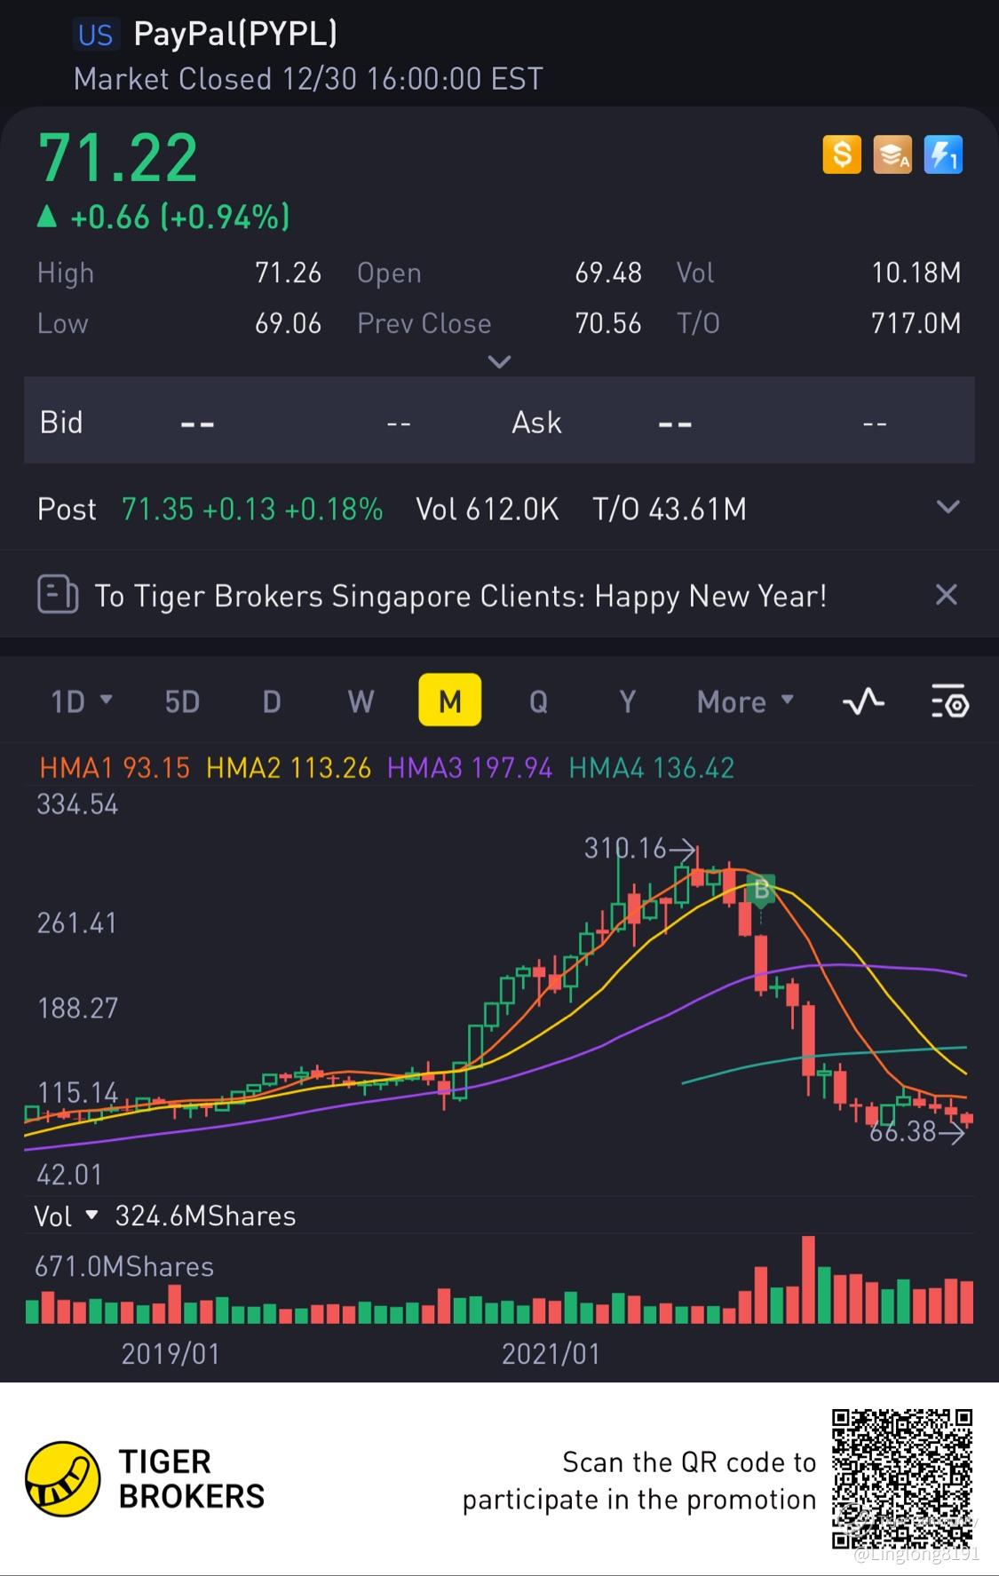Switch to the D daily chart tab

click(272, 702)
